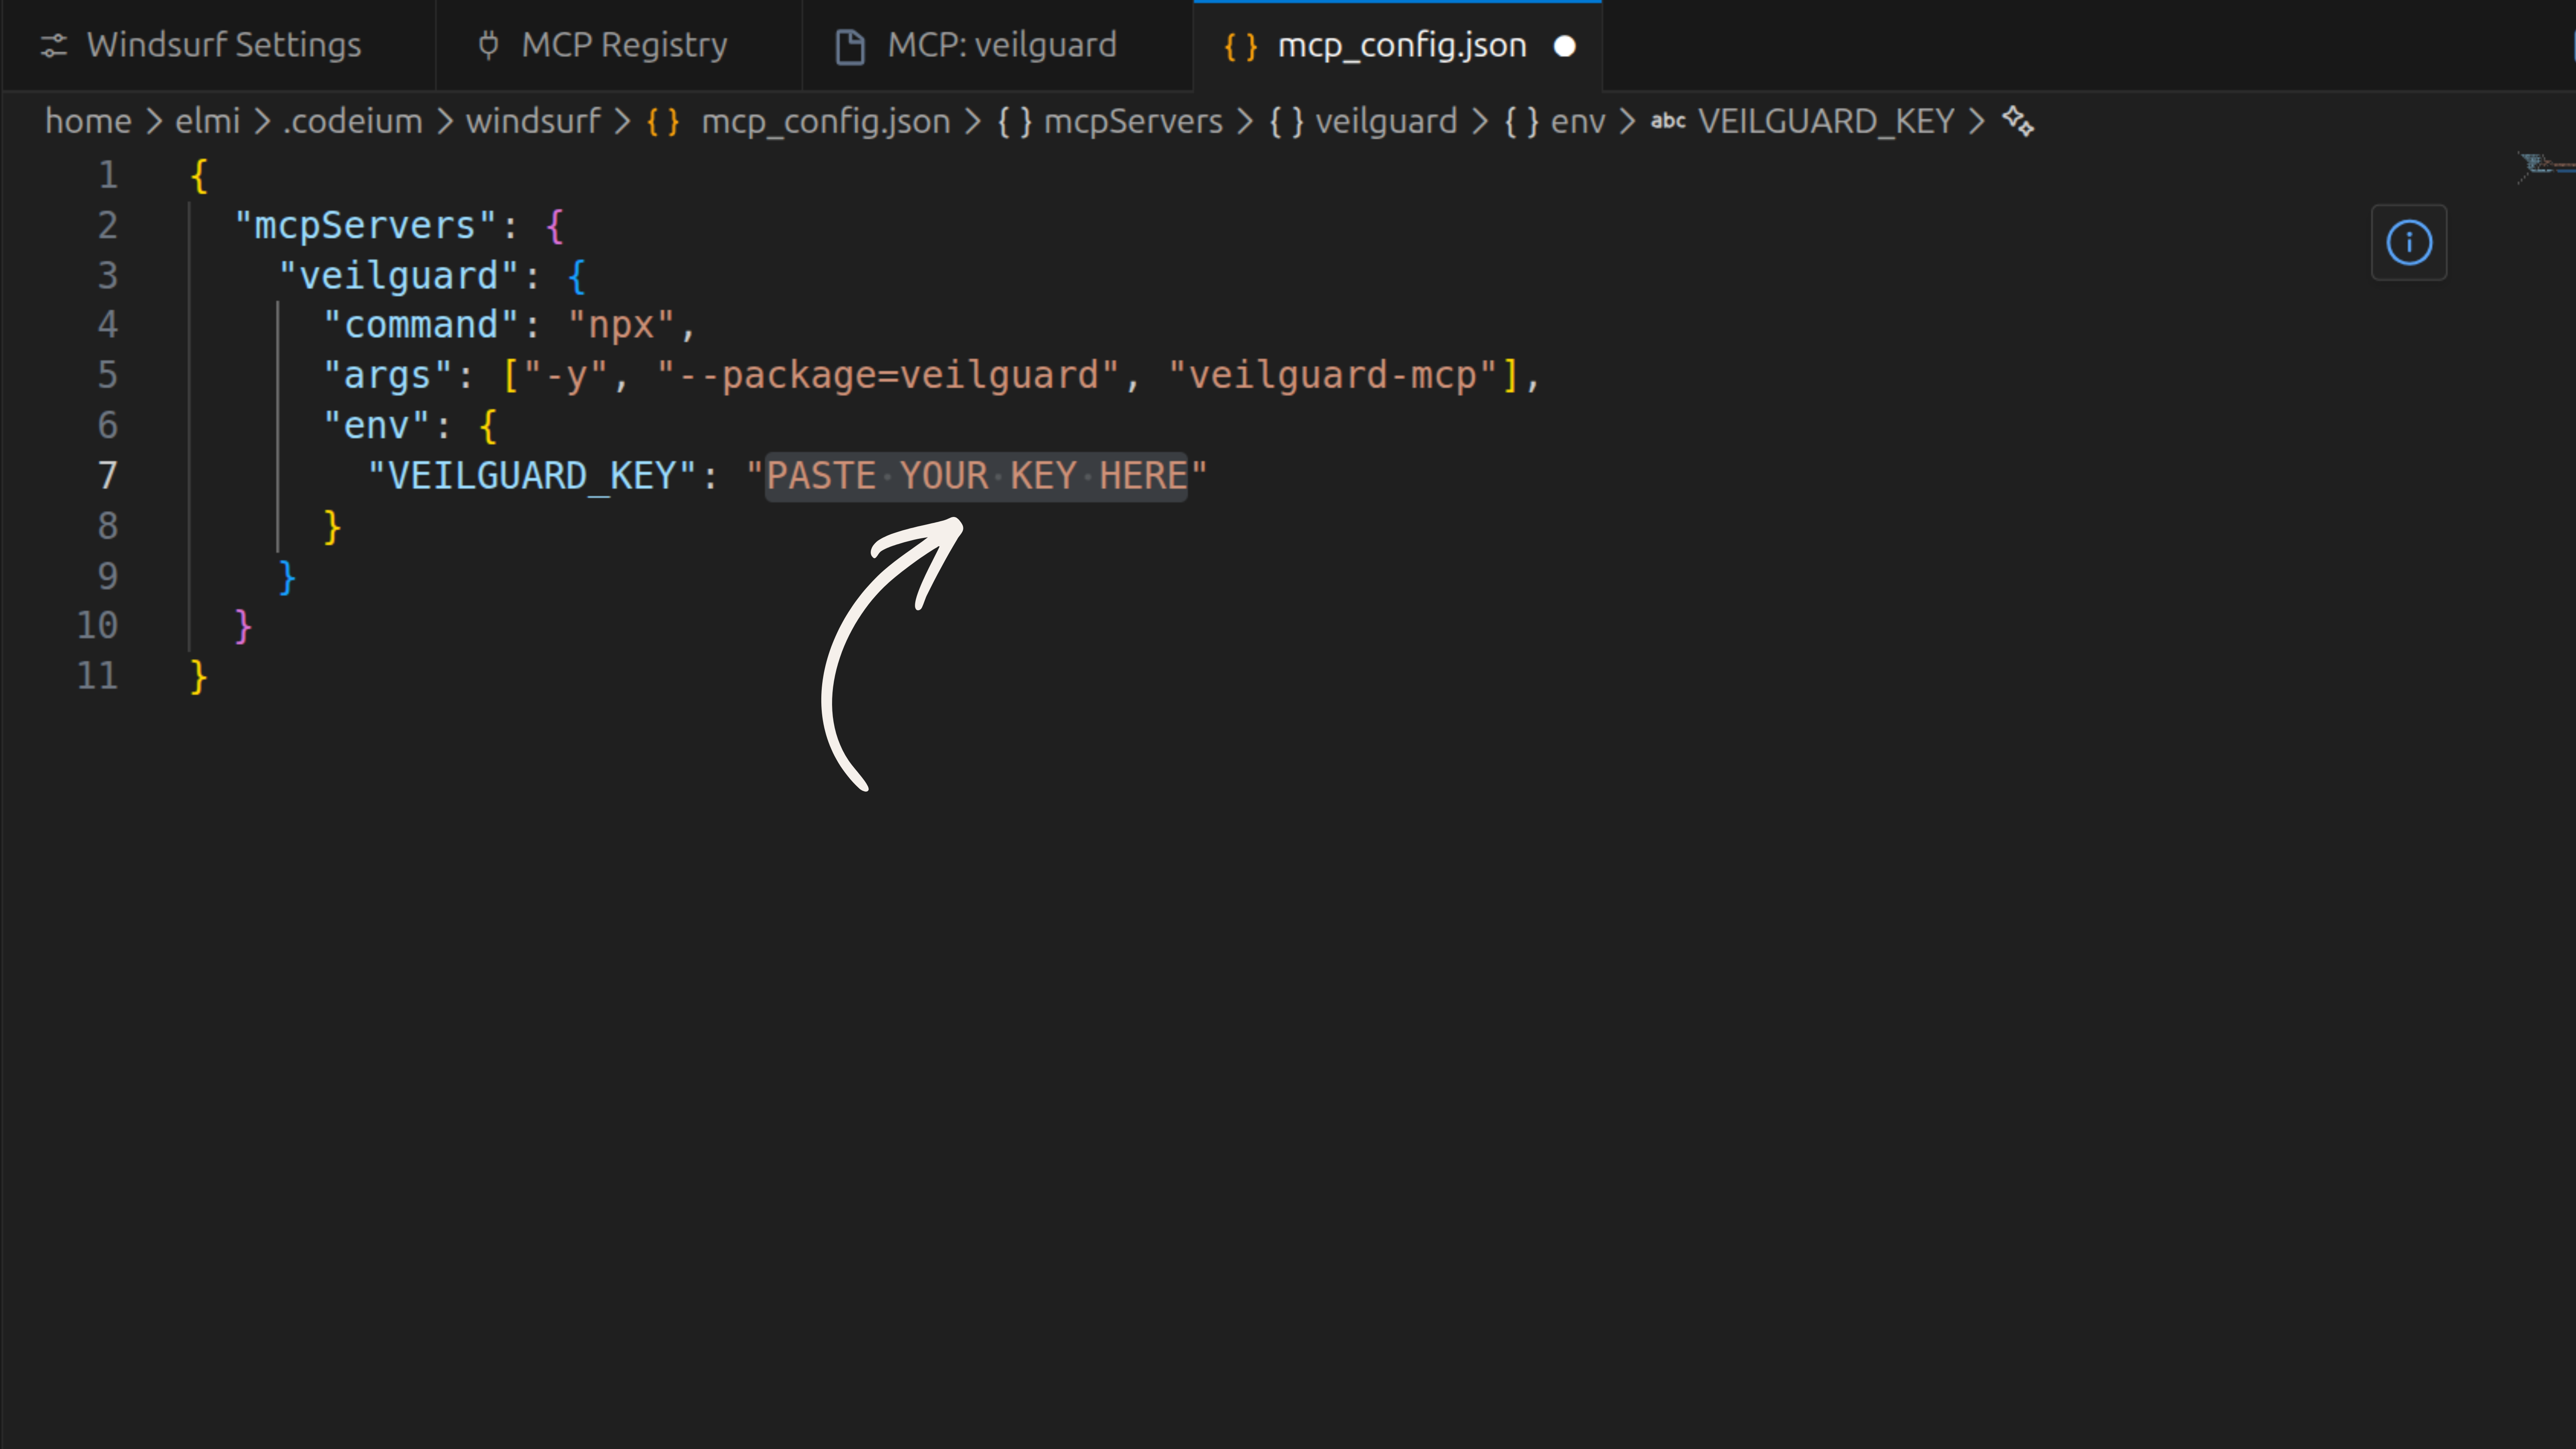Image resolution: width=2576 pixels, height=1449 pixels.
Task: Click the closing brace on line 11
Action: (199, 677)
